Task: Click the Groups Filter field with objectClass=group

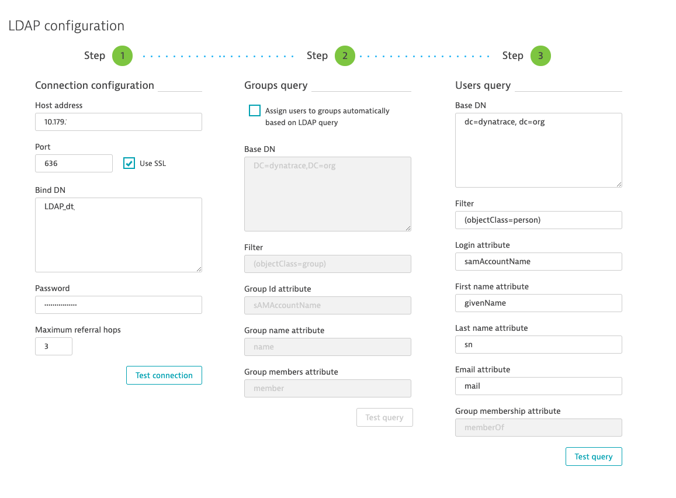Action: [328, 264]
